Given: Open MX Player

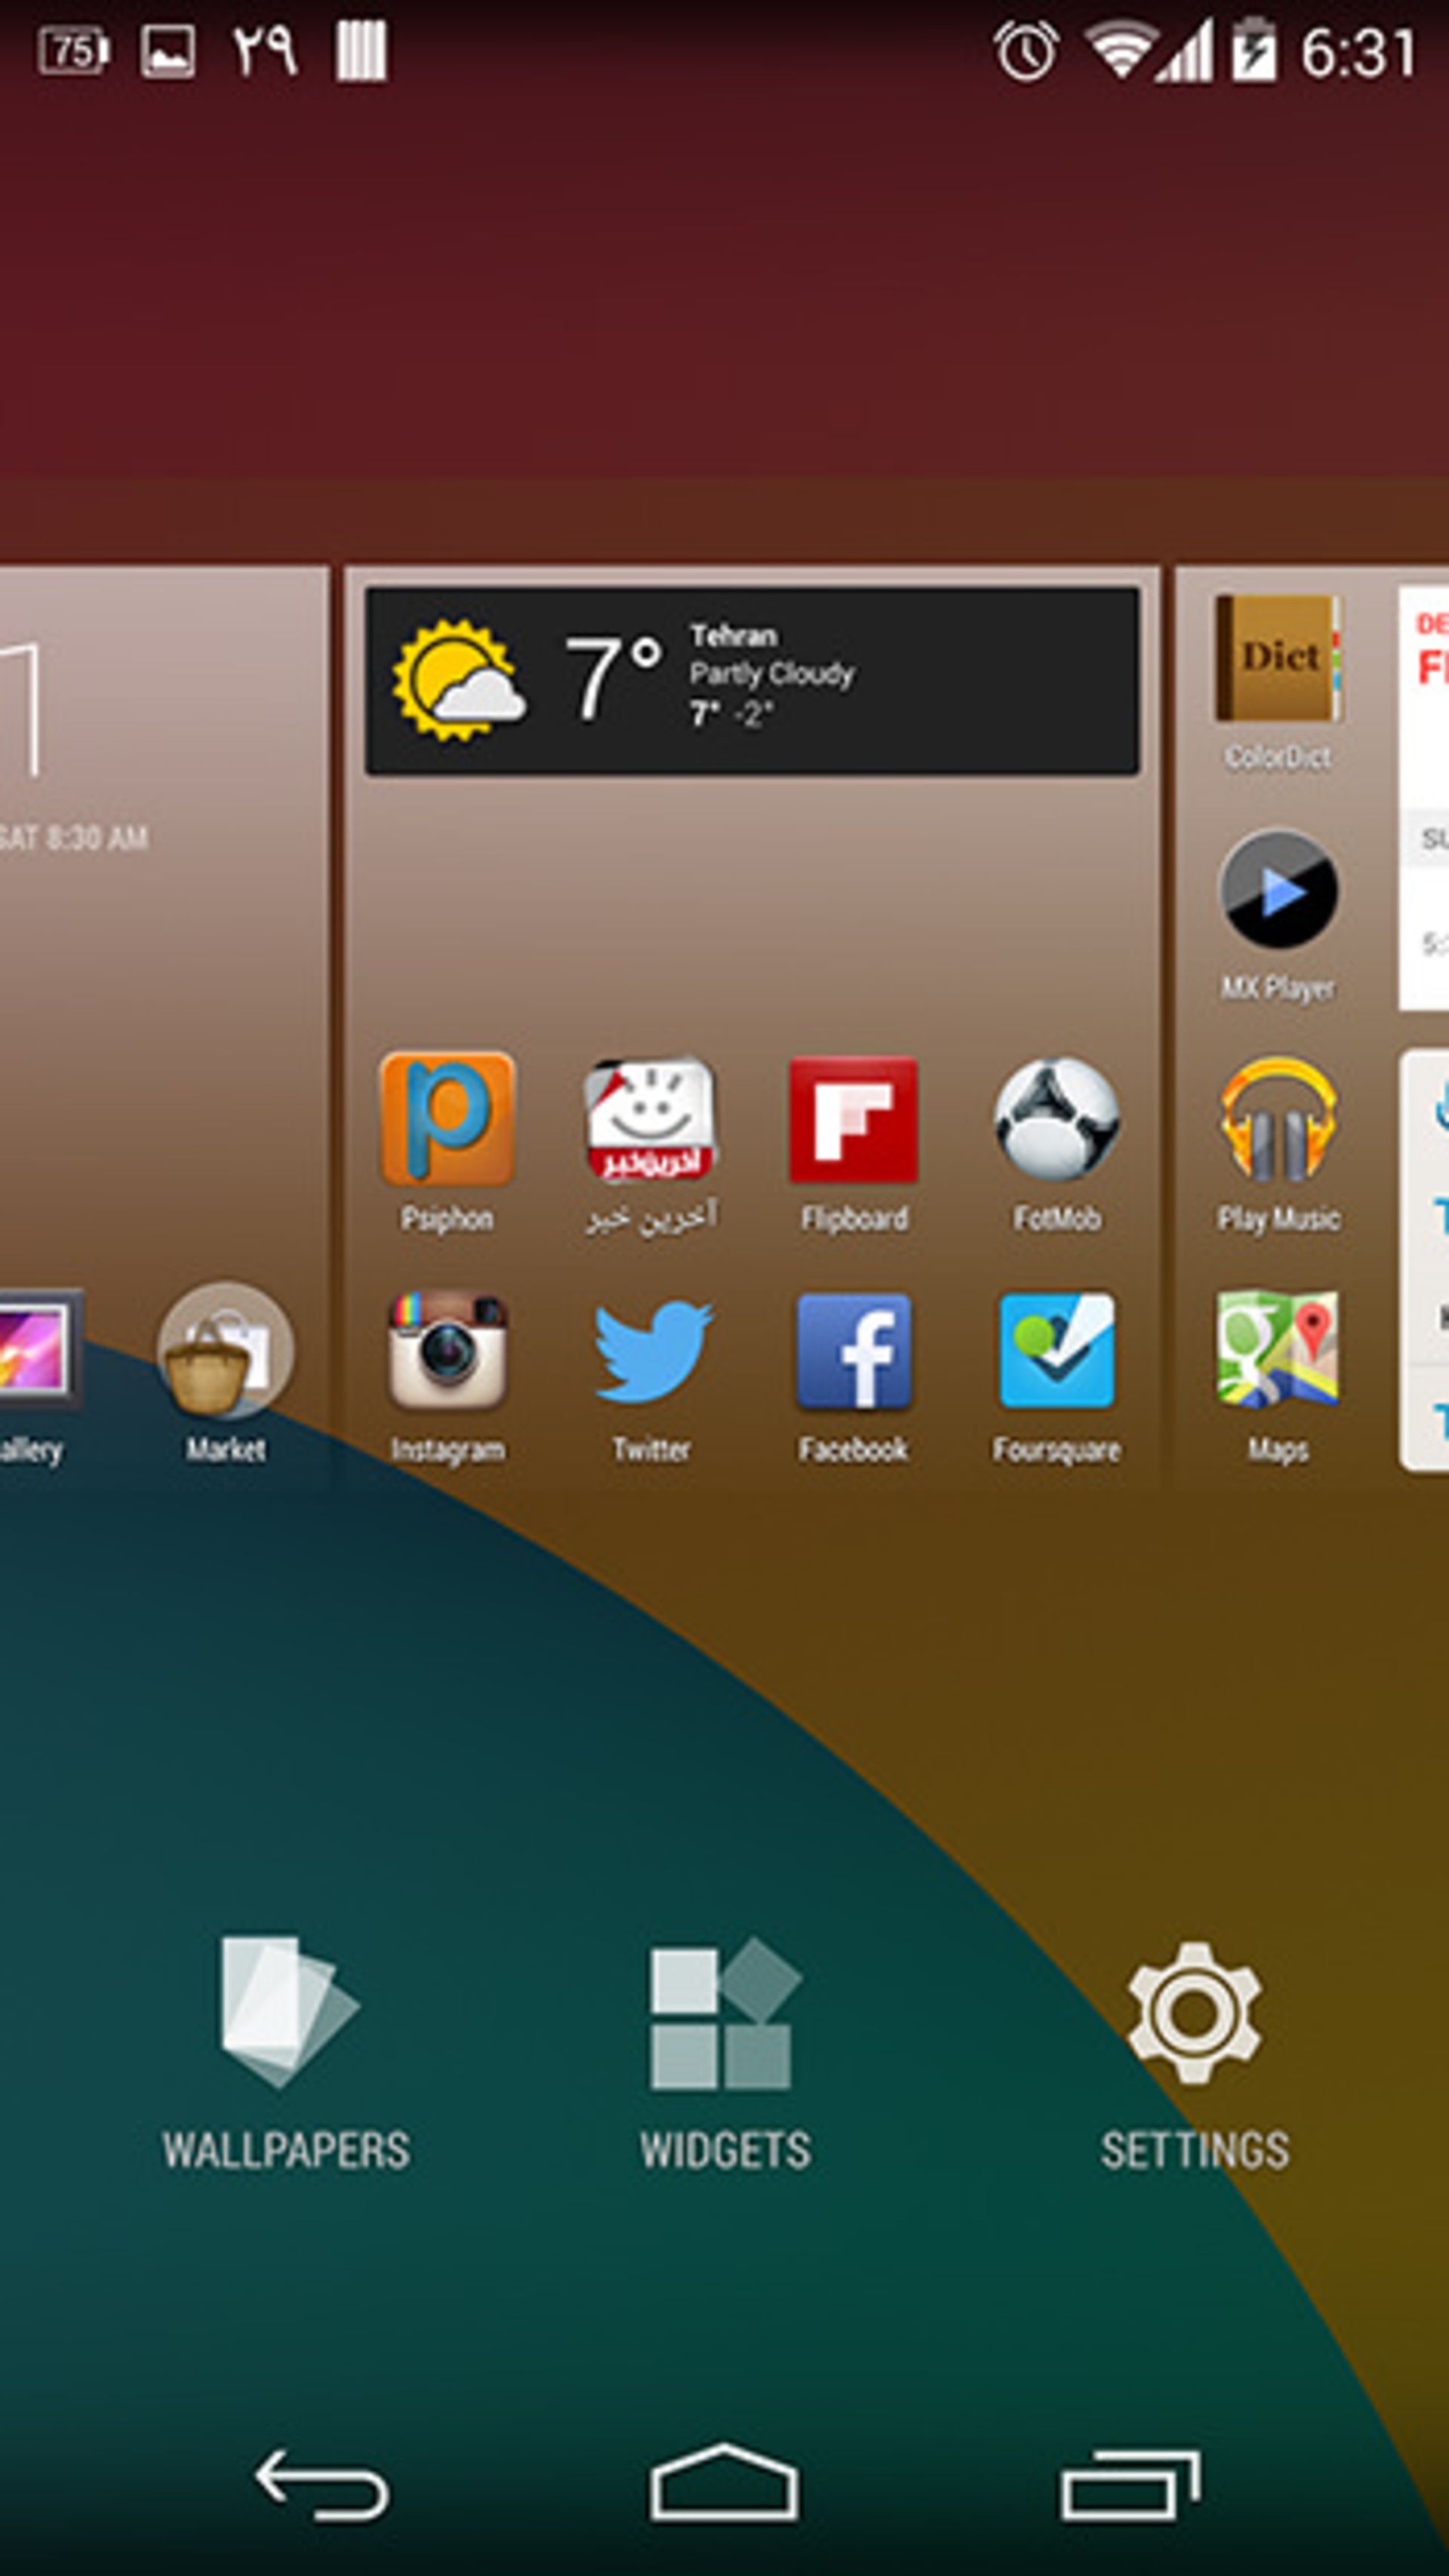Looking at the screenshot, I should point(1278,890).
